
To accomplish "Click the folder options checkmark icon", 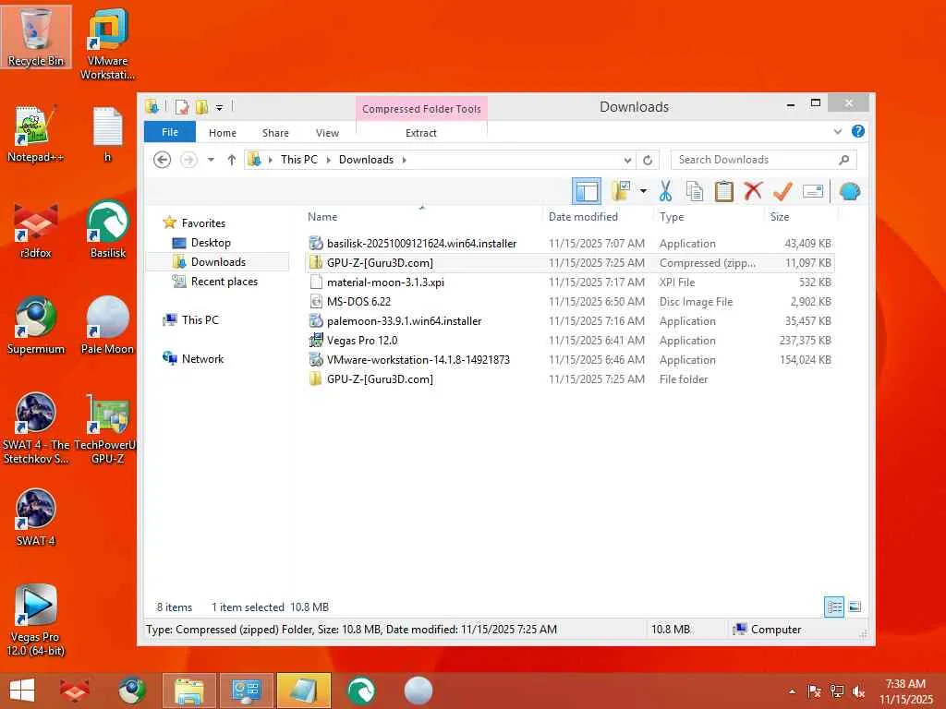I will coord(621,191).
